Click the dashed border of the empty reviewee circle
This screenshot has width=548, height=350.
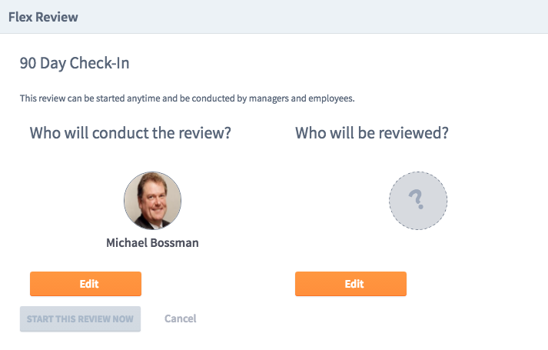pos(418,172)
